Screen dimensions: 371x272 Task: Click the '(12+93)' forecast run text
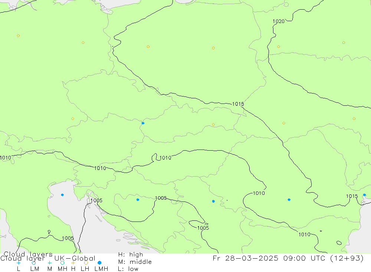coord(347,258)
